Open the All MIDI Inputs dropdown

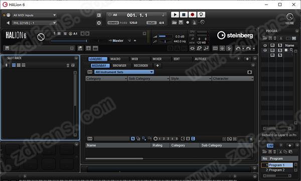click(x=34, y=15)
